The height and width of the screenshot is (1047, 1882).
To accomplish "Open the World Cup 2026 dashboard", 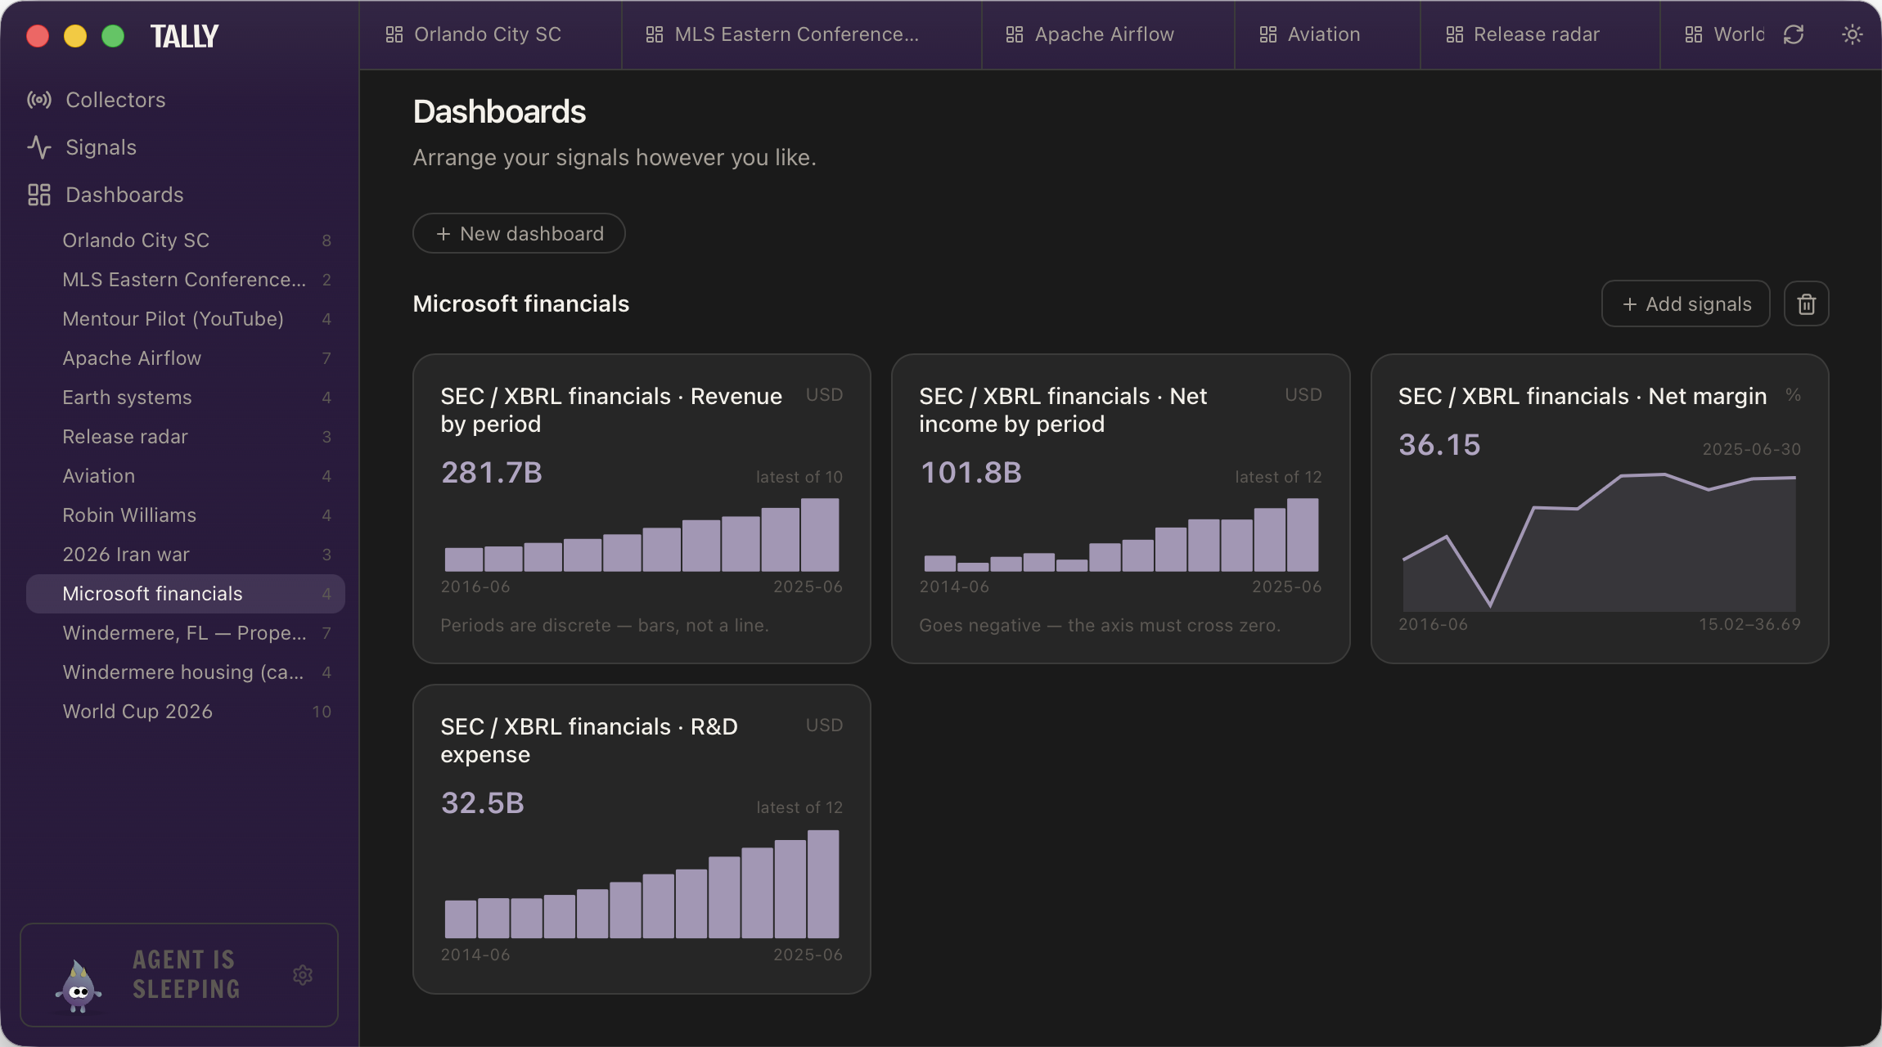I will 185,712.
